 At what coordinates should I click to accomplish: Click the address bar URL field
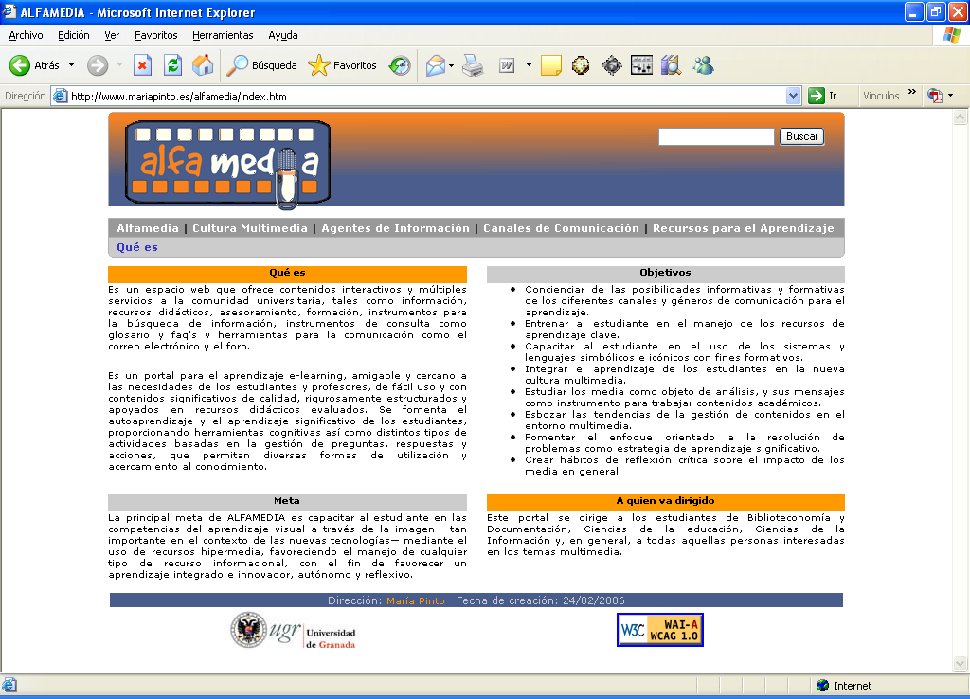[427, 96]
